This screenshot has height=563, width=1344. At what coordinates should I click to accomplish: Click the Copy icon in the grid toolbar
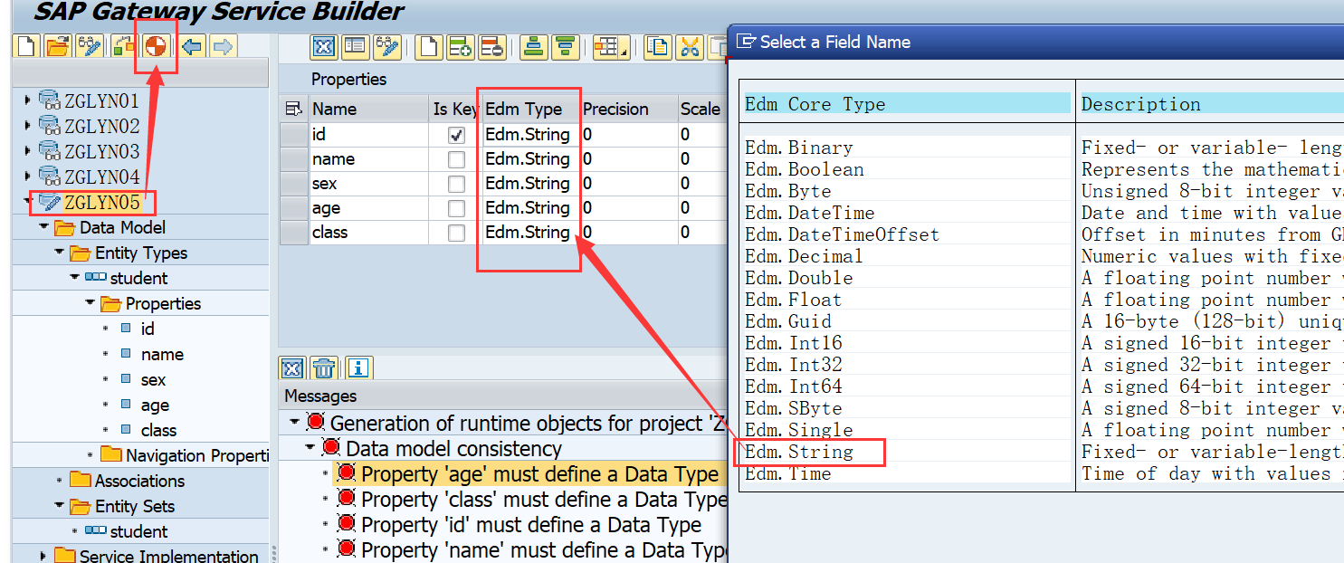click(x=658, y=46)
